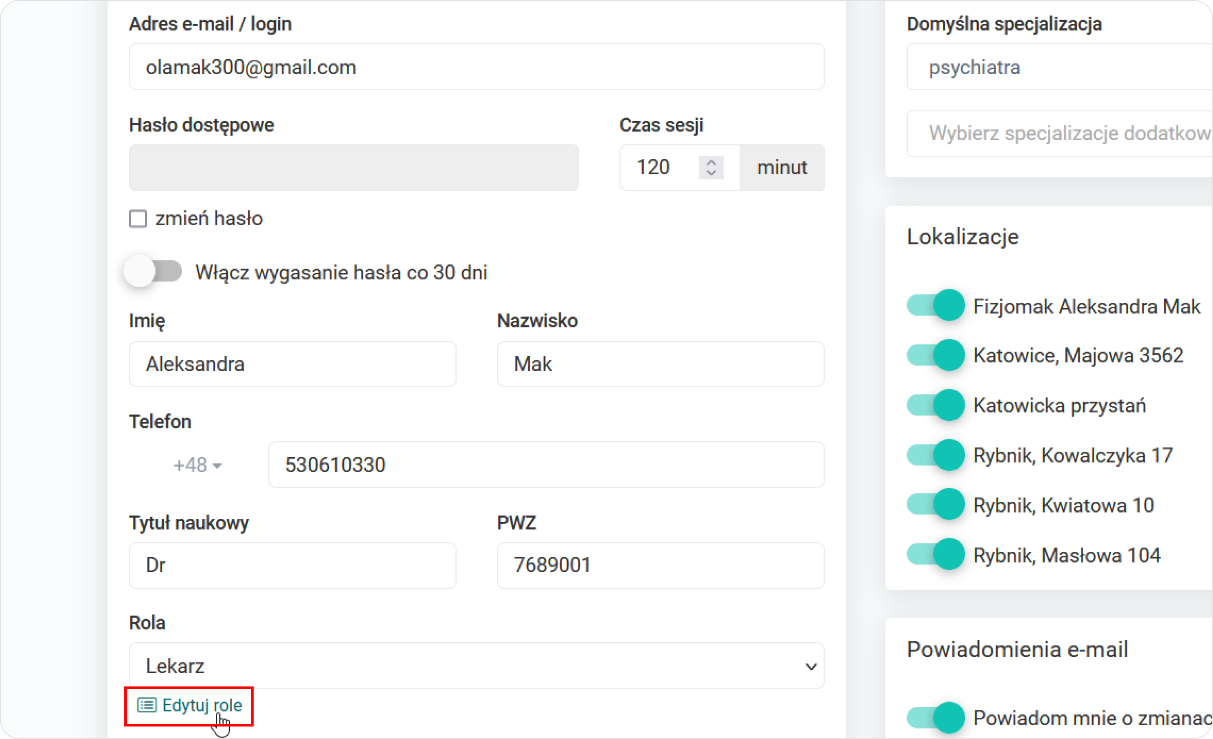
Task: Click the Hasło dostępowe password field
Action: click(x=354, y=167)
